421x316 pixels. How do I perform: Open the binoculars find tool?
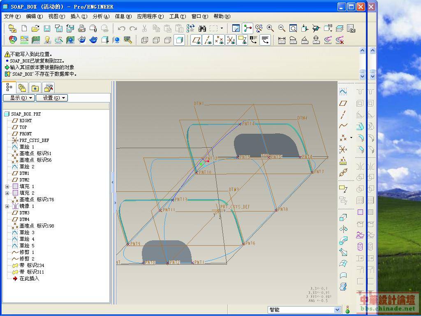(202, 28)
